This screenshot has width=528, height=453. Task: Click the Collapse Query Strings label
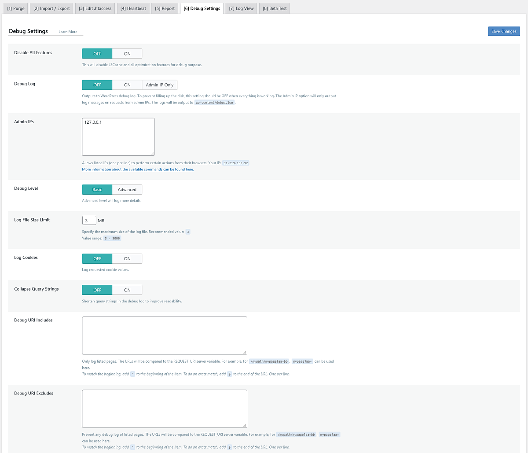point(37,289)
